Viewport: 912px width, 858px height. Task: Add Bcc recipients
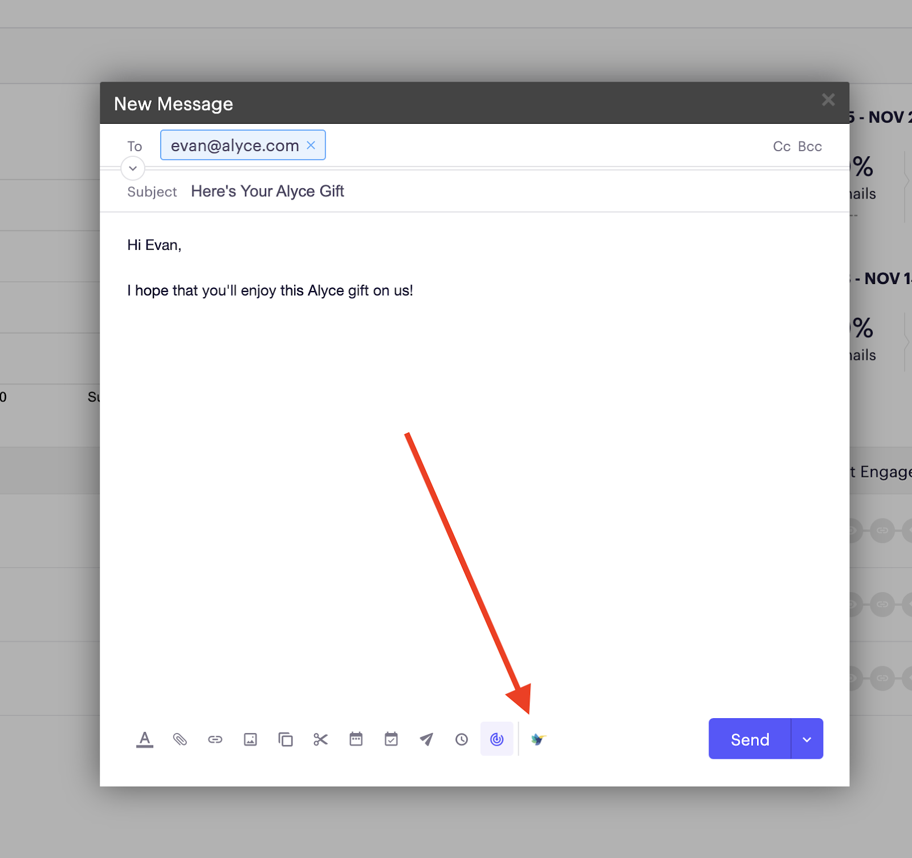[x=810, y=147]
